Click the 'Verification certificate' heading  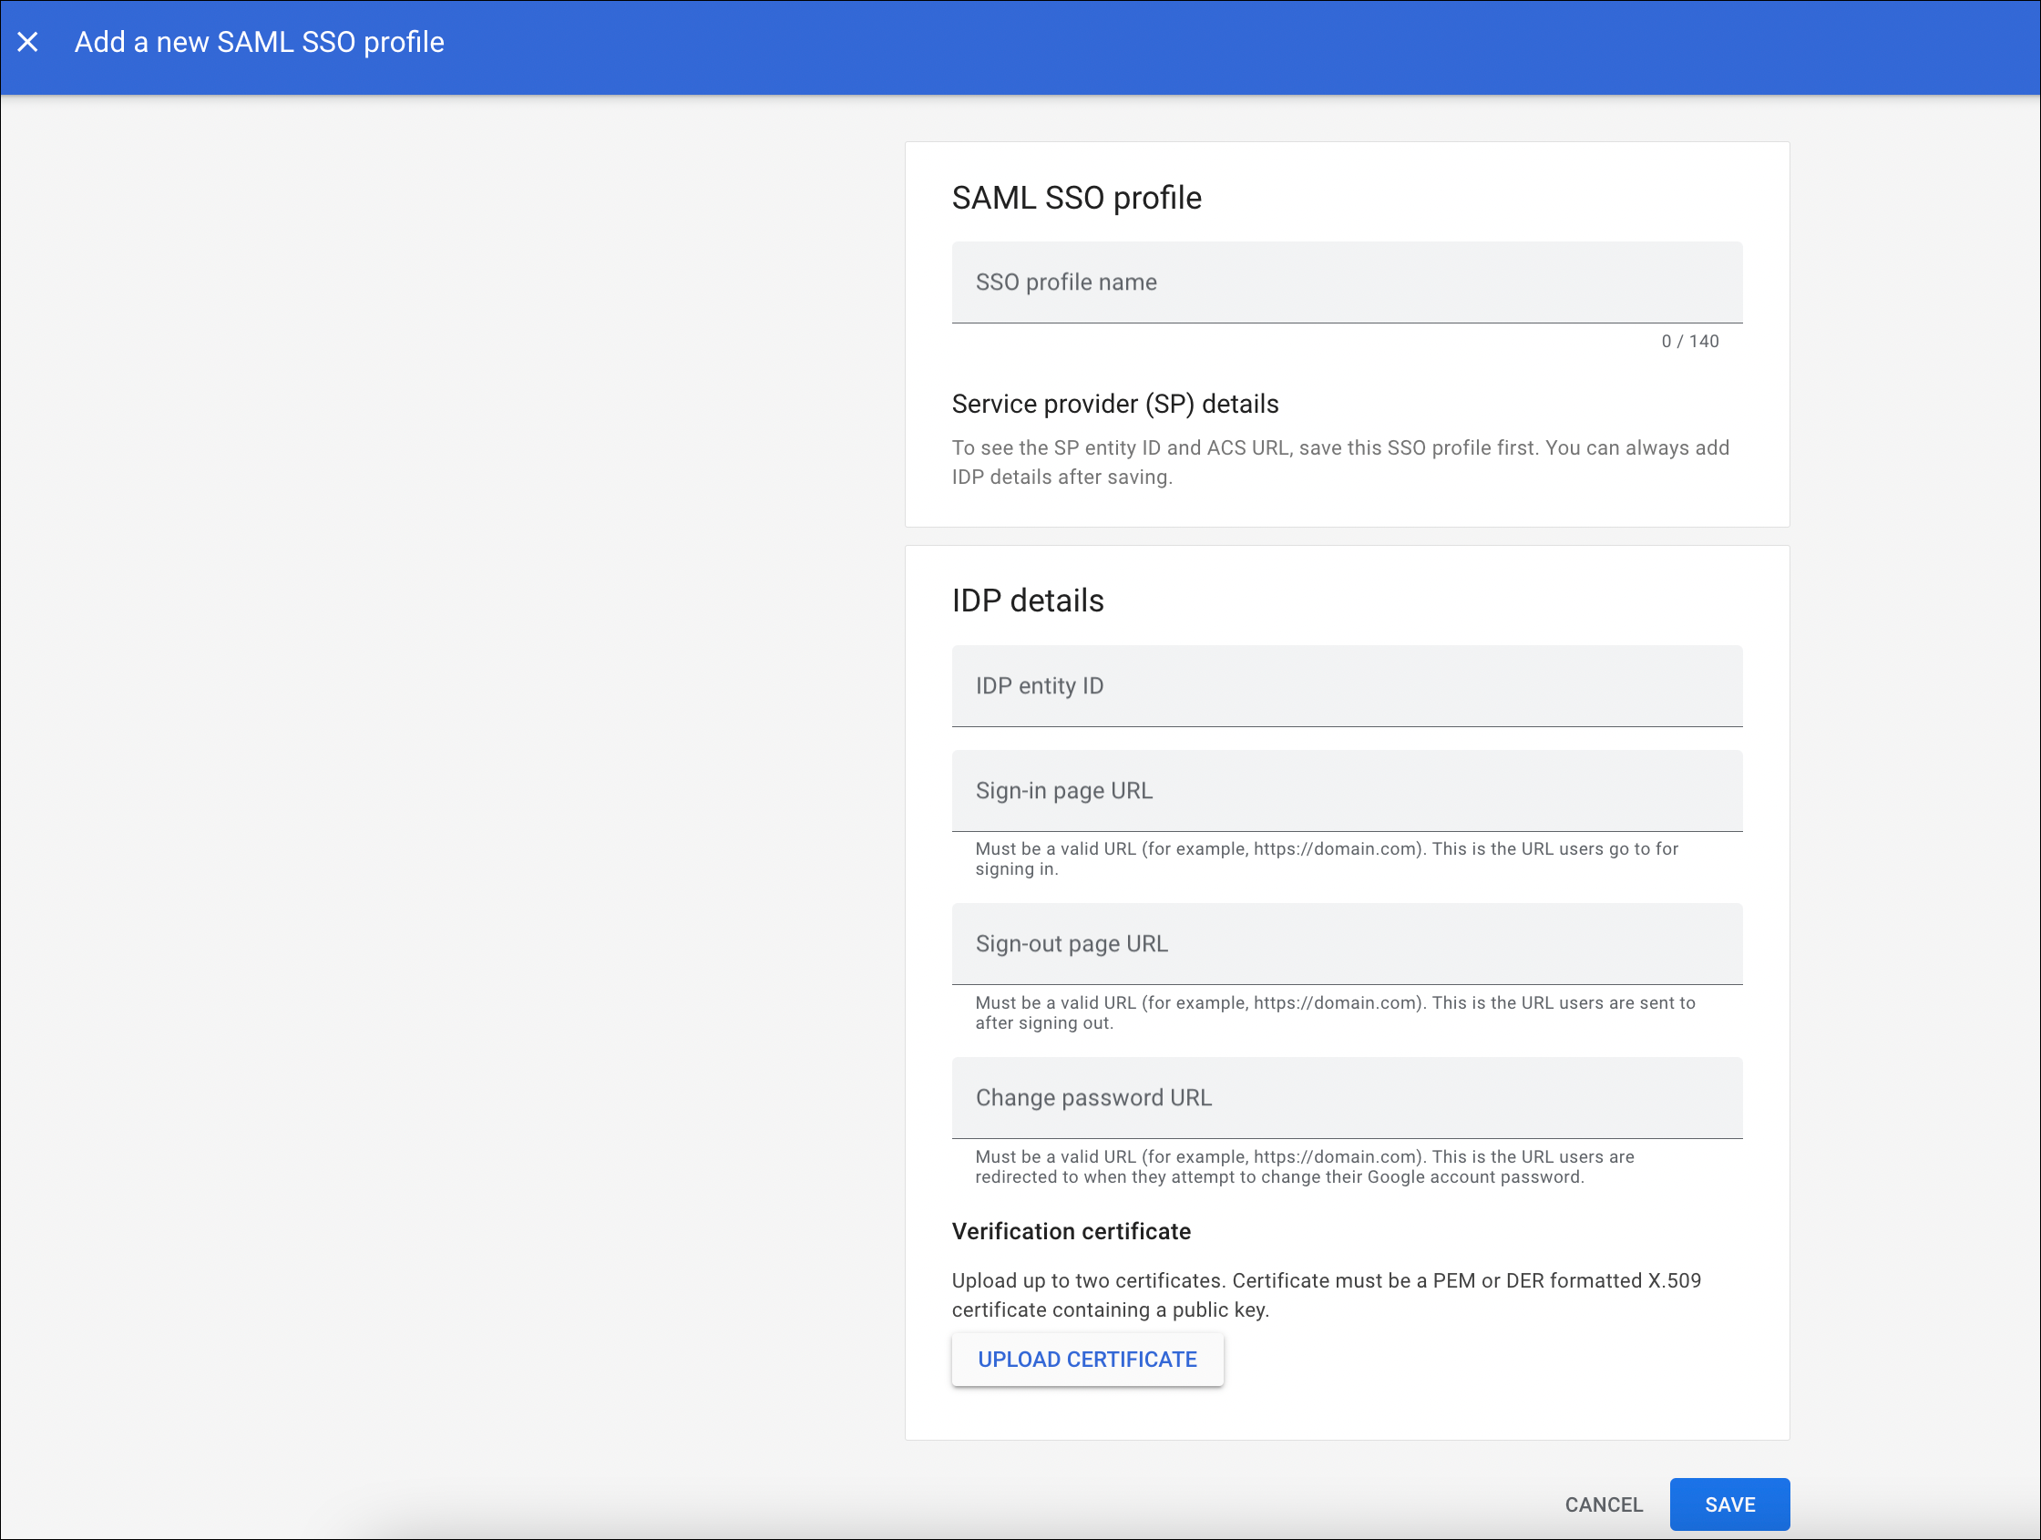[x=1071, y=1232]
